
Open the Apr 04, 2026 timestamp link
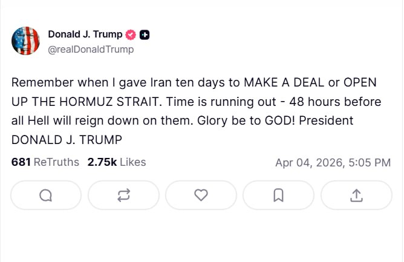(x=333, y=162)
